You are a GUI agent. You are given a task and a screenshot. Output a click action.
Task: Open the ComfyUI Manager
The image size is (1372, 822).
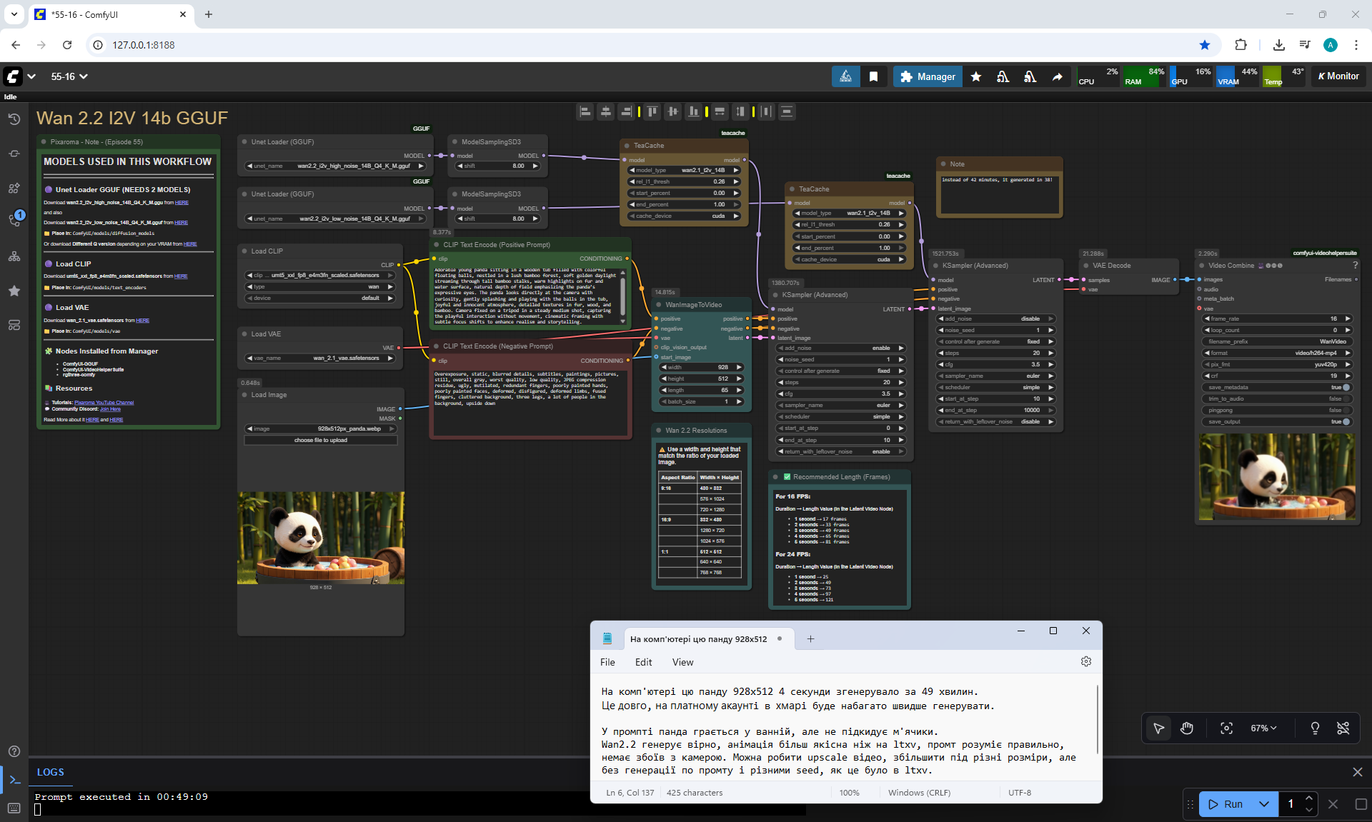[928, 76]
